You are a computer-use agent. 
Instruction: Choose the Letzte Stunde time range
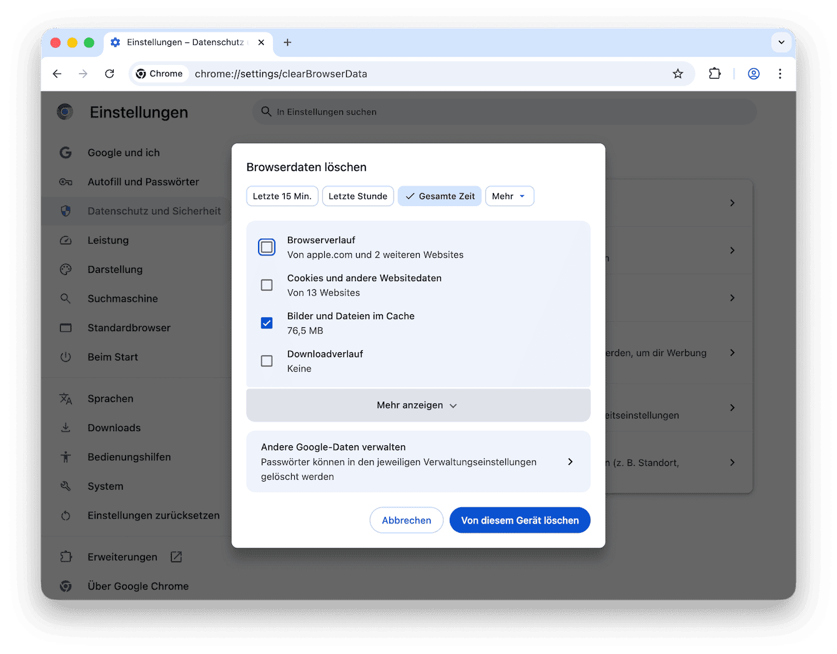[x=358, y=196]
